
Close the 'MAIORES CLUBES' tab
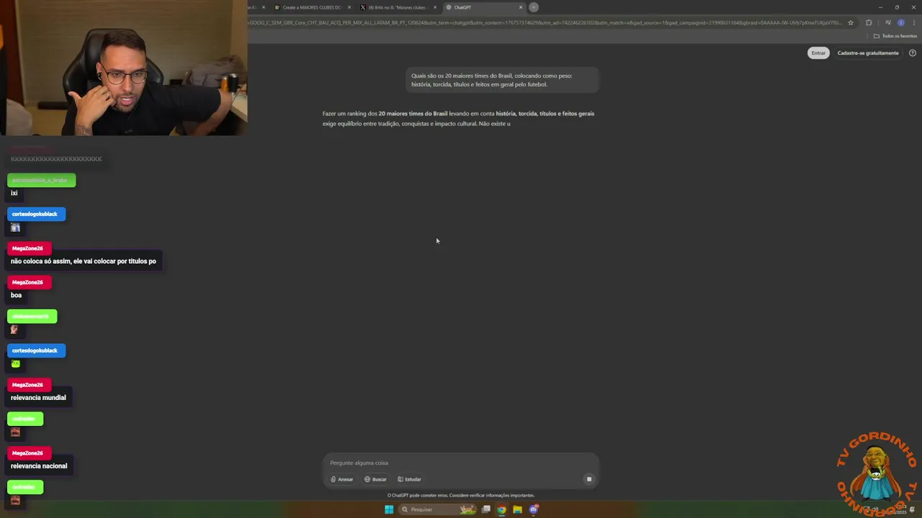point(349,7)
